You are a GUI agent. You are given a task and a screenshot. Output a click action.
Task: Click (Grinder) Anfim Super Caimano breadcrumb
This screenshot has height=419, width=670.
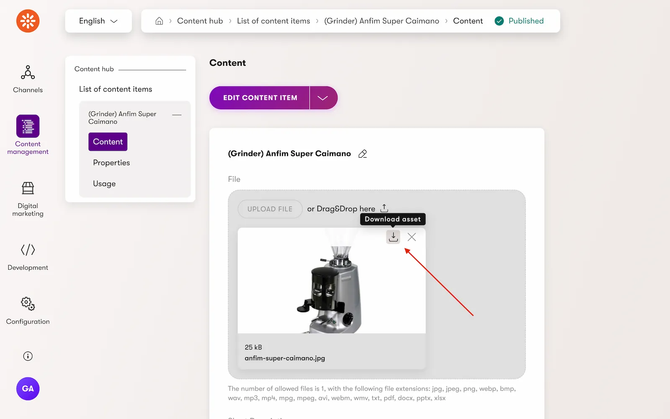pos(381,21)
